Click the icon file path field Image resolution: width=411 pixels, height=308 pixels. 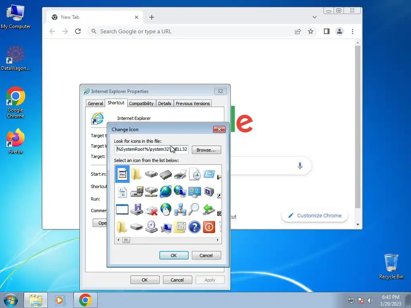151,149
